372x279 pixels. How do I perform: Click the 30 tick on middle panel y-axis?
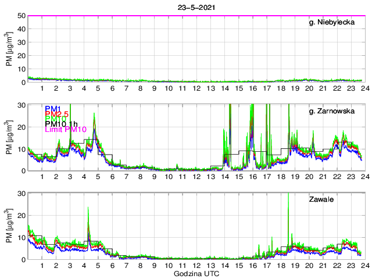22,105
